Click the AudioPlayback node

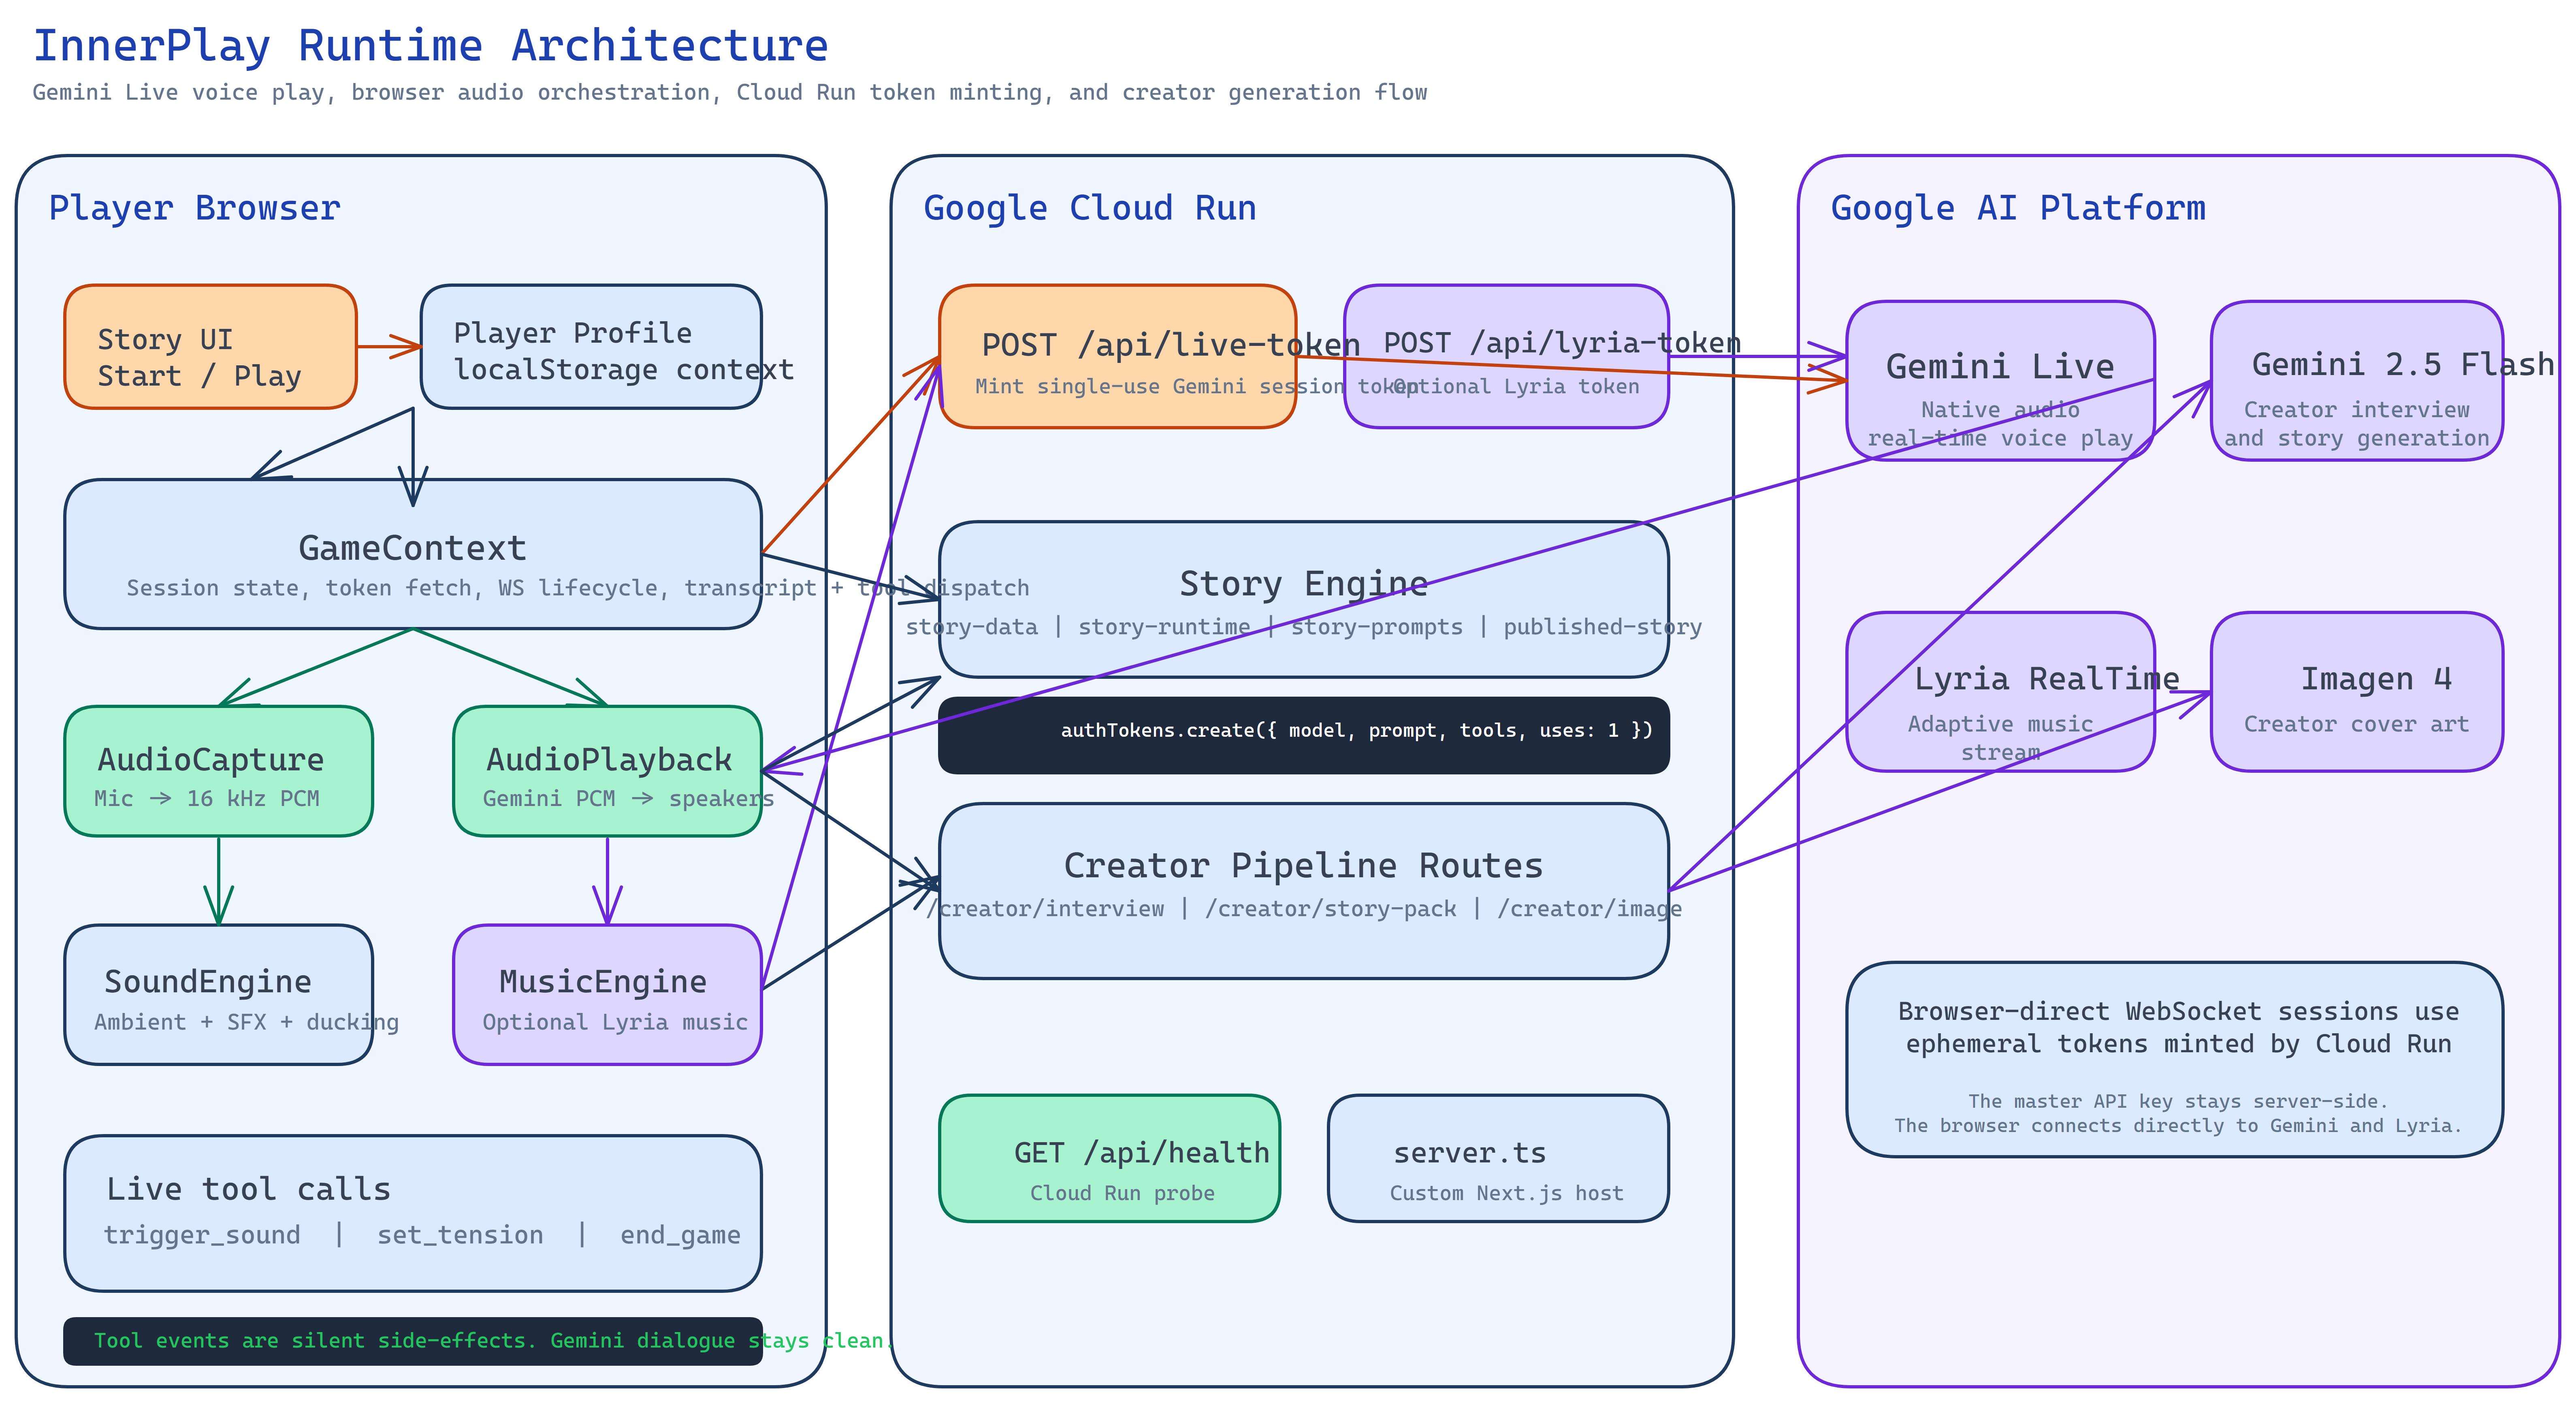pos(607,771)
